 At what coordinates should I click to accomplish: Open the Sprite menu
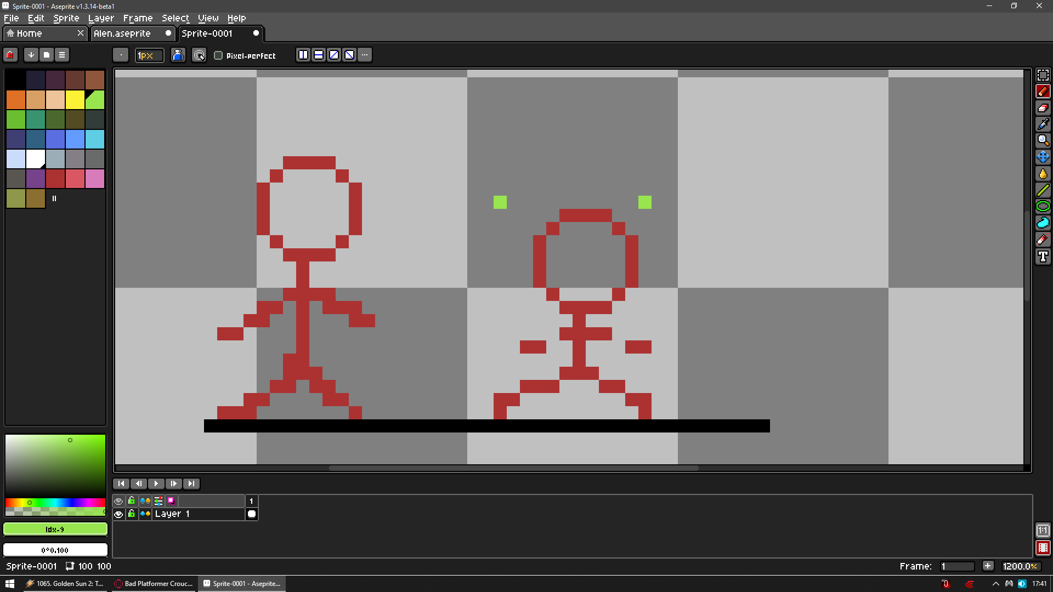[66, 18]
